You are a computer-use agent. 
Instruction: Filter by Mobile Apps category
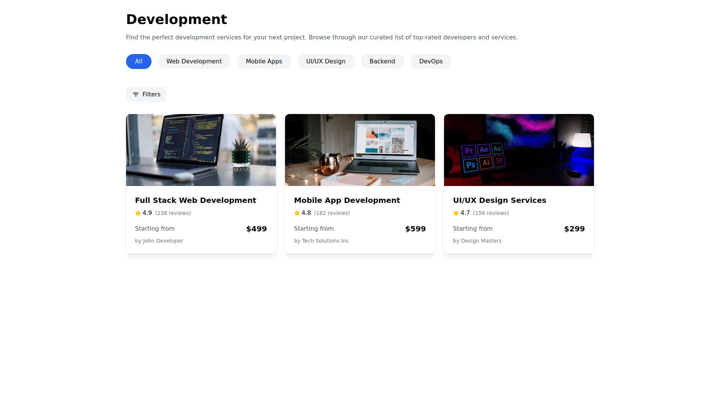(264, 61)
